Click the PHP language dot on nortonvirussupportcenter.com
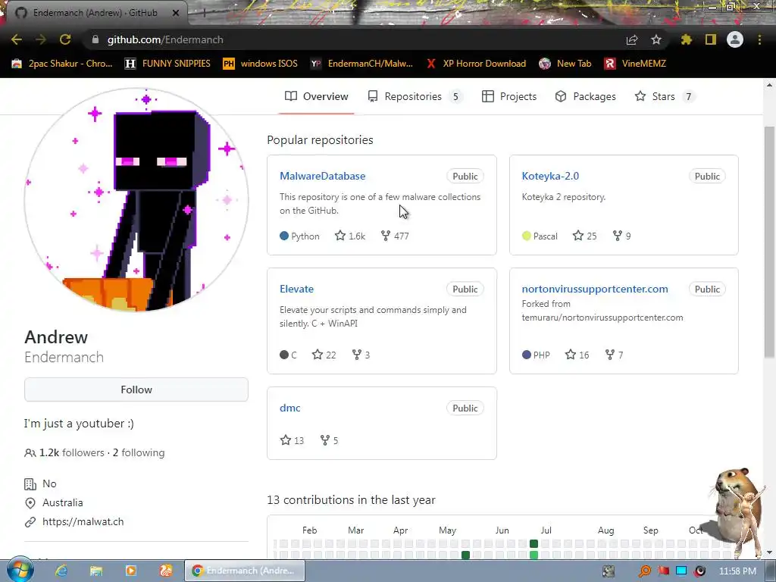 tap(527, 355)
